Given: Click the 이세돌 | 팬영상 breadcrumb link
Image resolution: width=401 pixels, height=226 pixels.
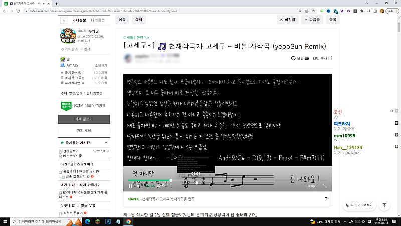Looking at the screenshot, I should [x=136, y=37].
